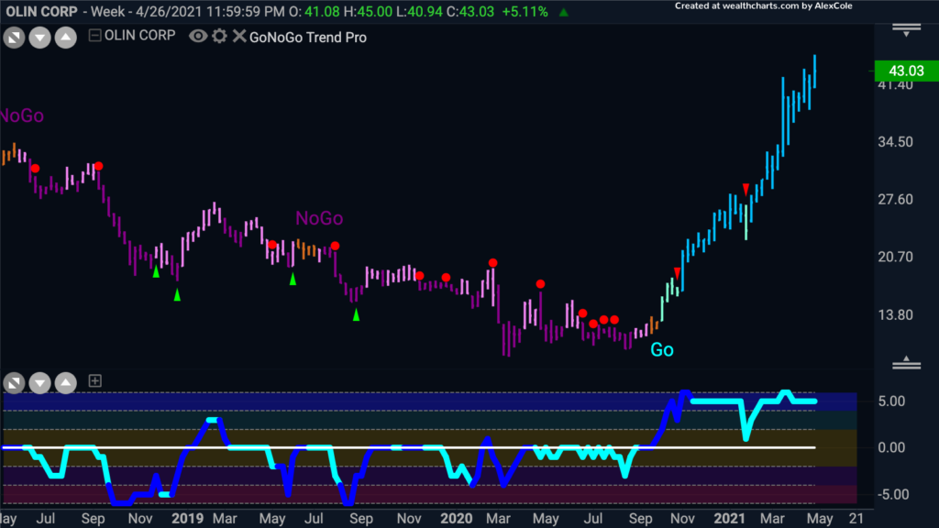
Task: Click the red dot near September 2018
Action: click(99, 167)
